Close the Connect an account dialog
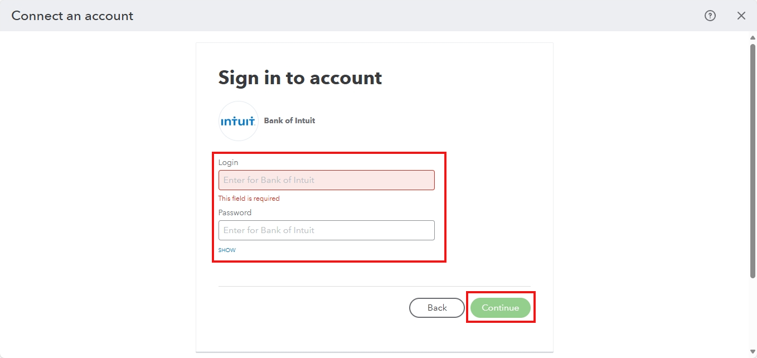The height and width of the screenshot is (358, 757). coord(741,16)
